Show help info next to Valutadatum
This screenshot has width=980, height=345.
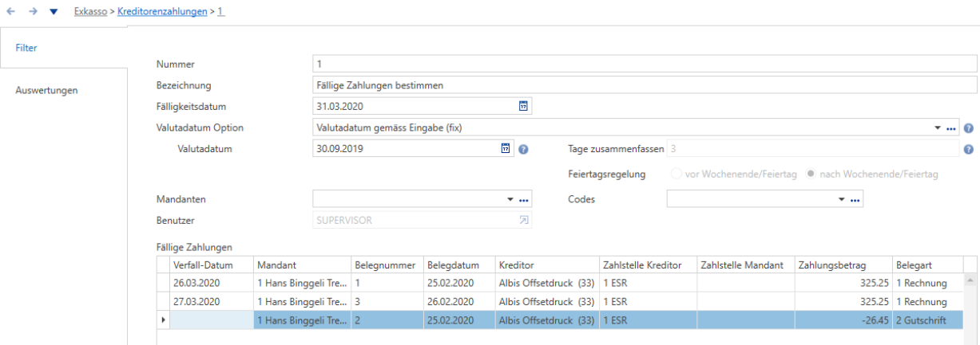pyautogui.click(x=524, y=149)
